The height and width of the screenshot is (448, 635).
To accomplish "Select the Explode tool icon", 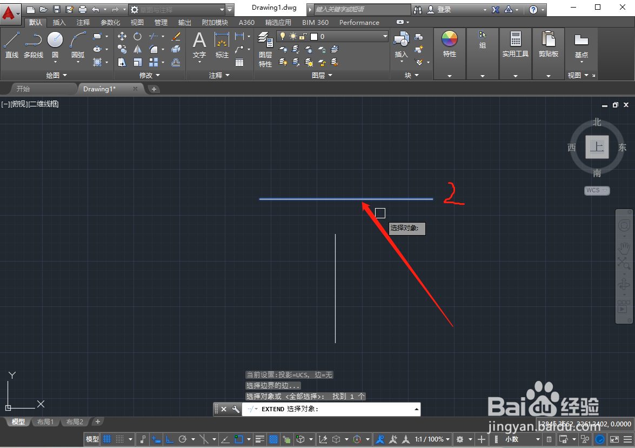I will tap(176, 49).
